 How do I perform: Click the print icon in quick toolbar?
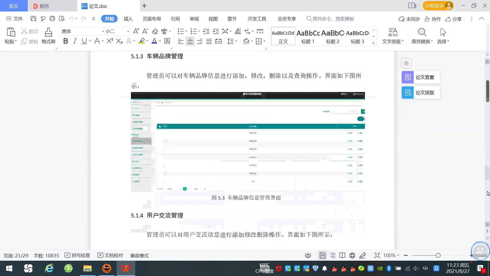tap(52, 19)
